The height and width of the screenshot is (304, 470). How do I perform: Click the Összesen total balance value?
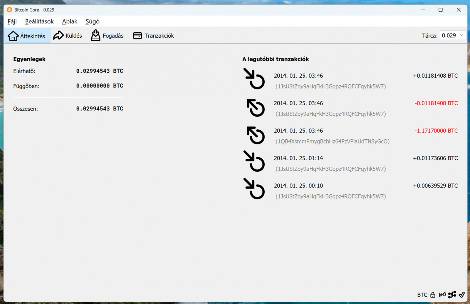pyautogui.click(x=100, y=108)
